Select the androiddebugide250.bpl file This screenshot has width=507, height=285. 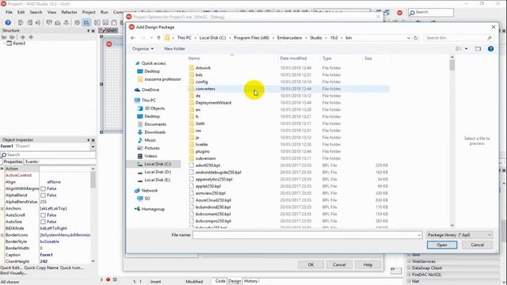click(219, 173)
